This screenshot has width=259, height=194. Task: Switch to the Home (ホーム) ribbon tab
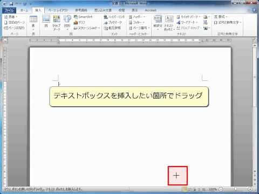(24, 10)
